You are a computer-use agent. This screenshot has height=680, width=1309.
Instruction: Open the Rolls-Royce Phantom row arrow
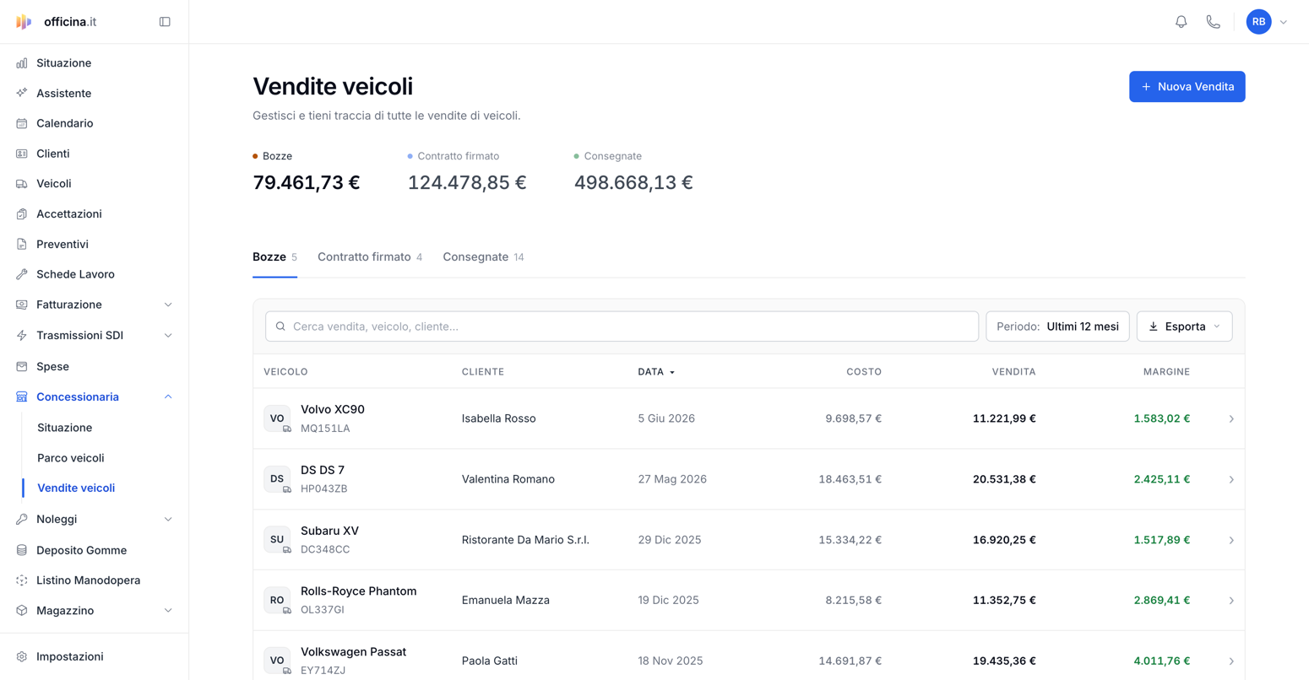coord(1231,601)
